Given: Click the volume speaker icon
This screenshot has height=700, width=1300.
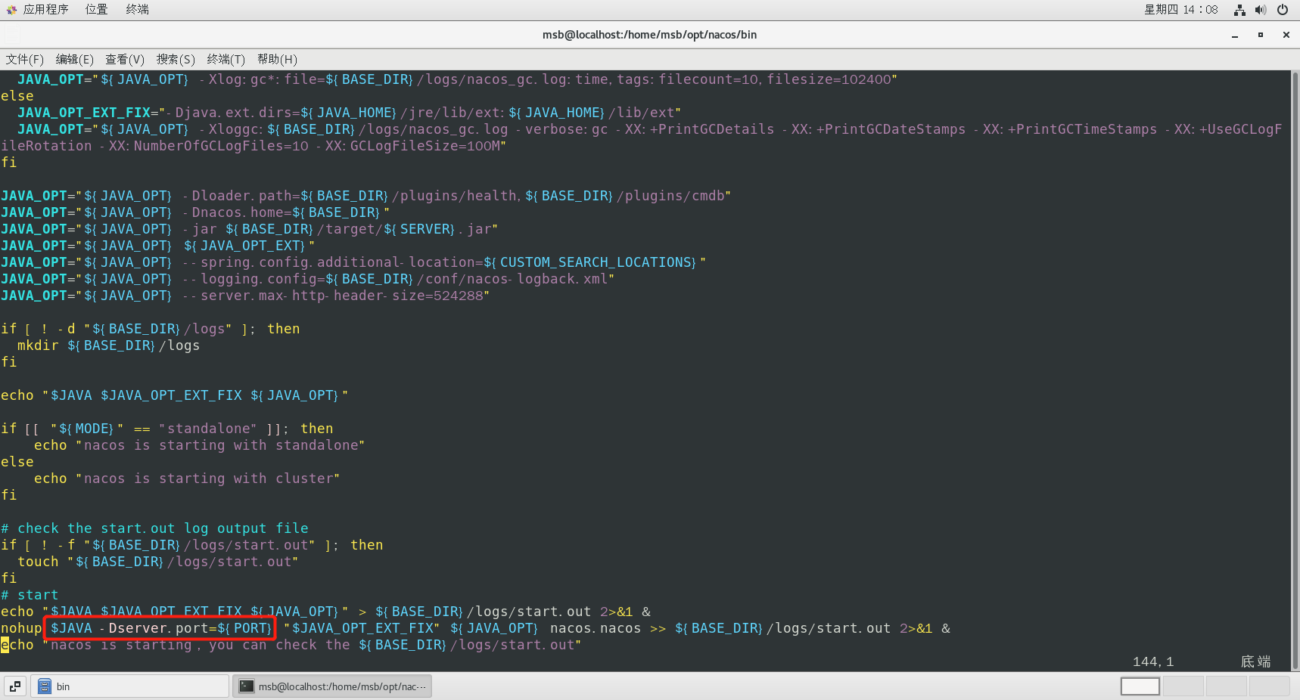Looking at the screenshot, I should coord(1261,10).
